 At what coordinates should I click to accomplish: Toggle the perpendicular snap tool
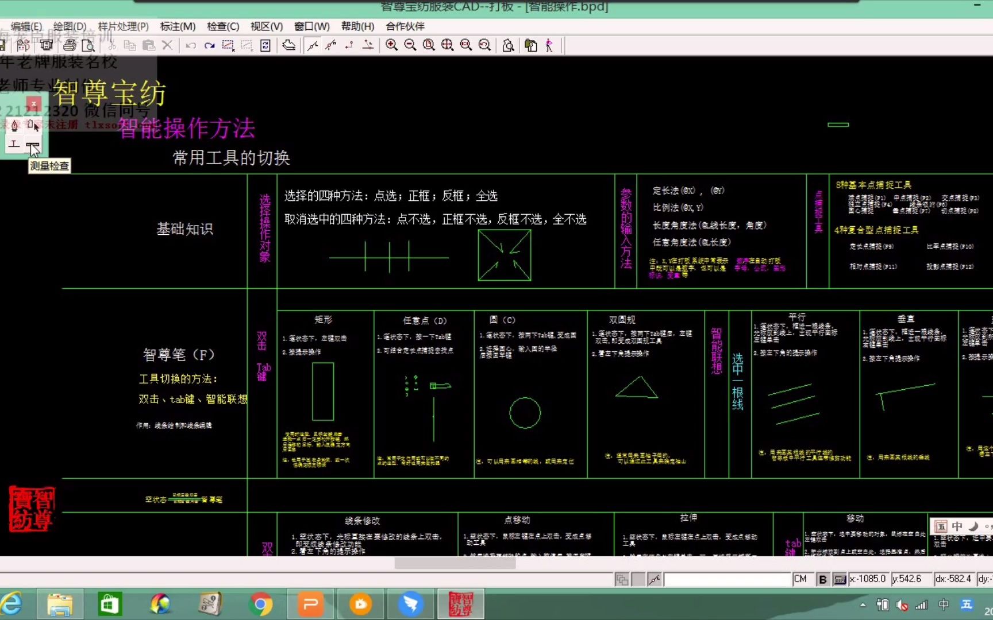pyautogui.click(x=368, y=45)
